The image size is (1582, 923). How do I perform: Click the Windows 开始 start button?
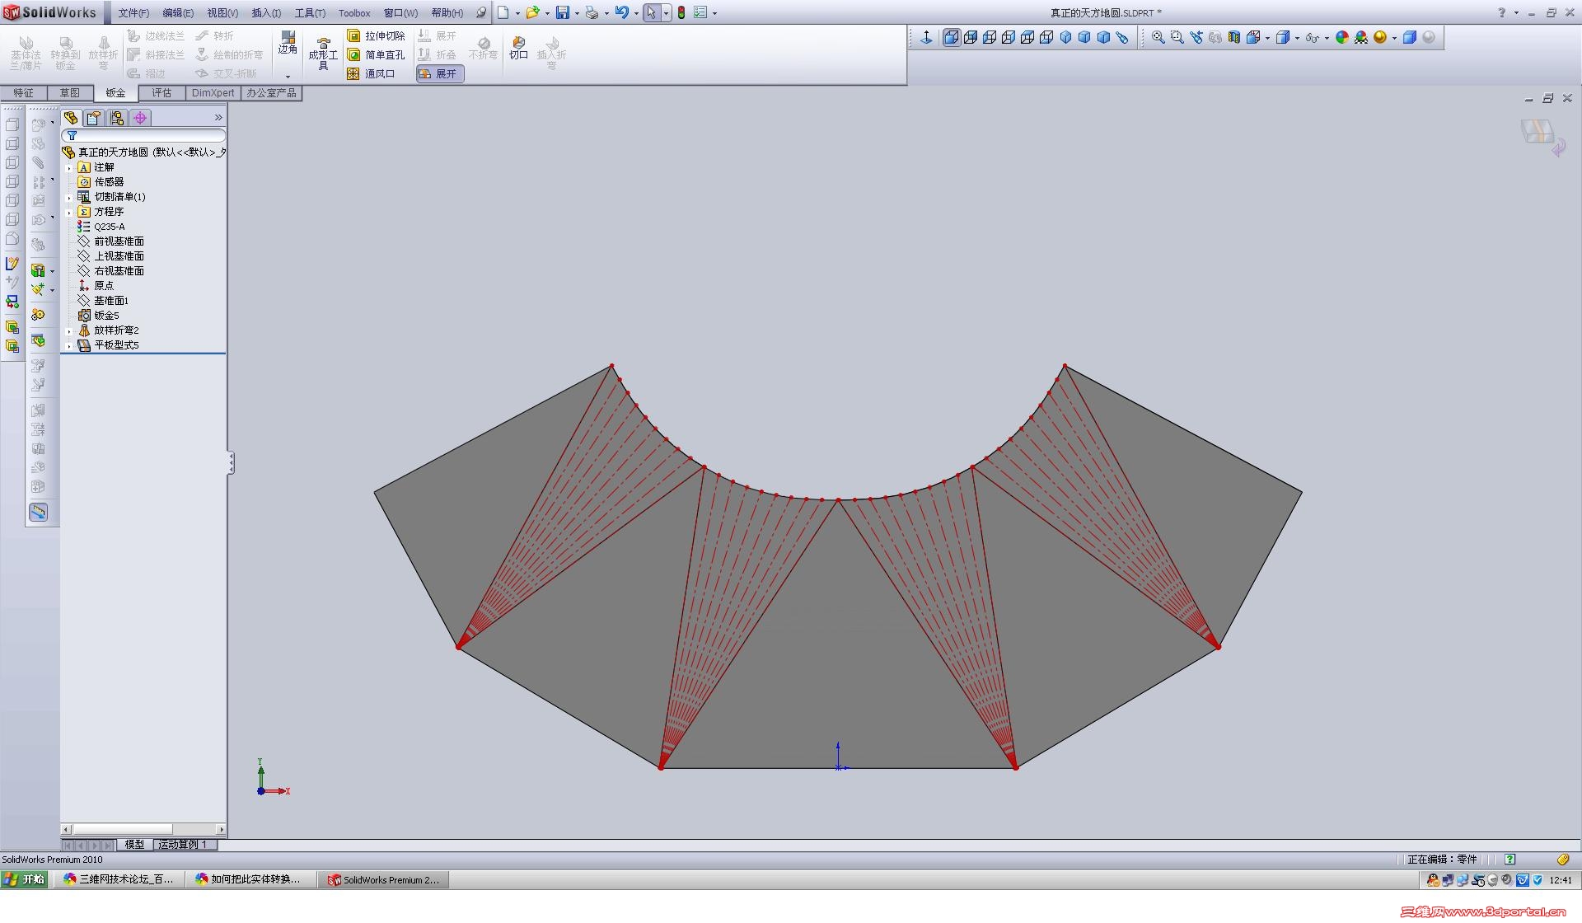[x=25, y=879]
